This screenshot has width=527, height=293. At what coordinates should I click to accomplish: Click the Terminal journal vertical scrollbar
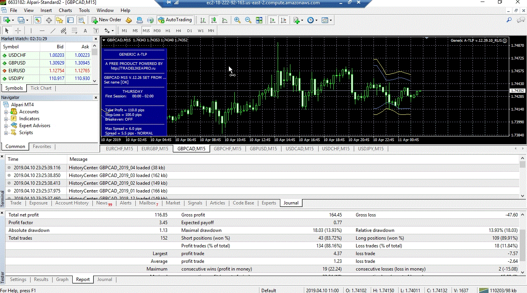tap(523, 179)
